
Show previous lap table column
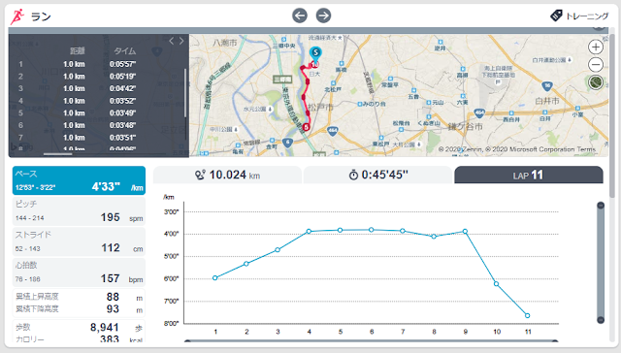[x=171, y=41]
